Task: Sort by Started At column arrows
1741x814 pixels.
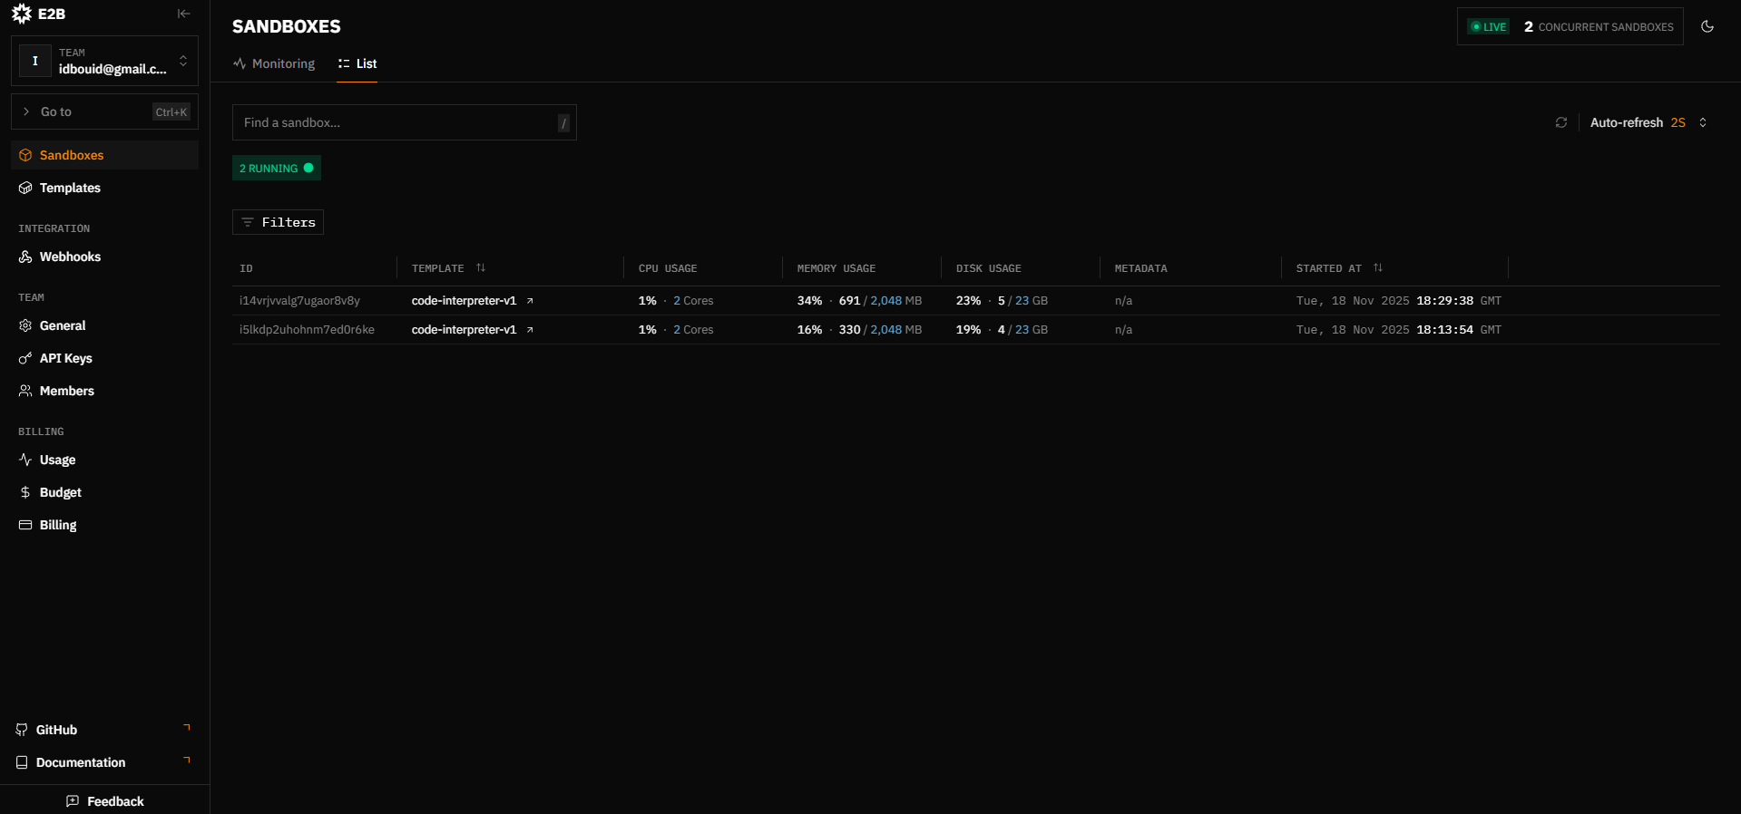Action: (1378, 268)
